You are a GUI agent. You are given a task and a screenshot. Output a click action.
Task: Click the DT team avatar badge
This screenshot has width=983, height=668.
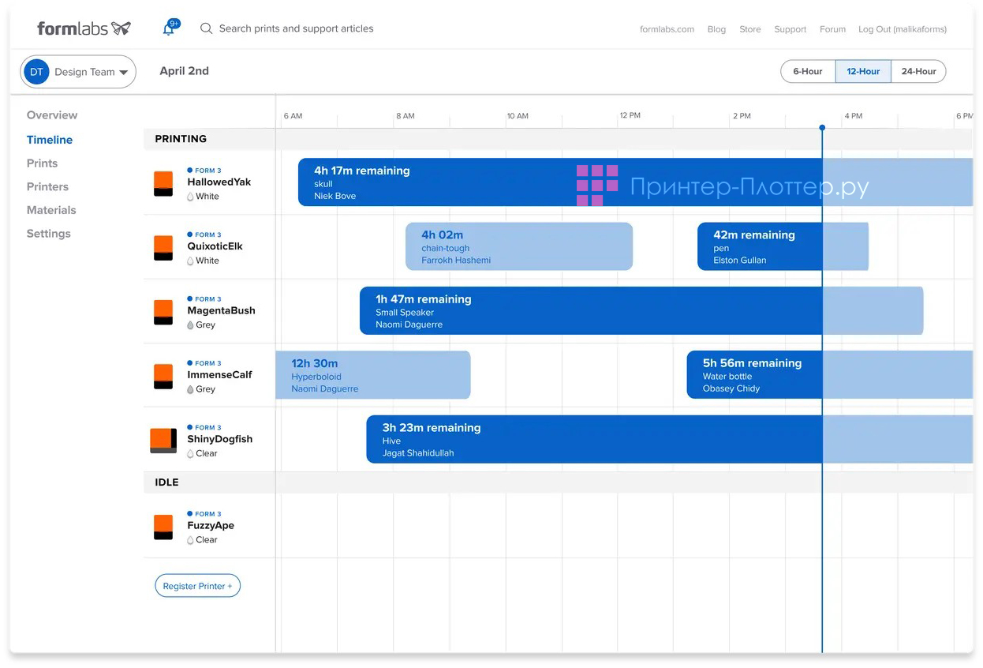tap(36, 72)
